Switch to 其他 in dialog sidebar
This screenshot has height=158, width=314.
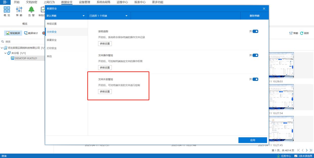(66, 56)
